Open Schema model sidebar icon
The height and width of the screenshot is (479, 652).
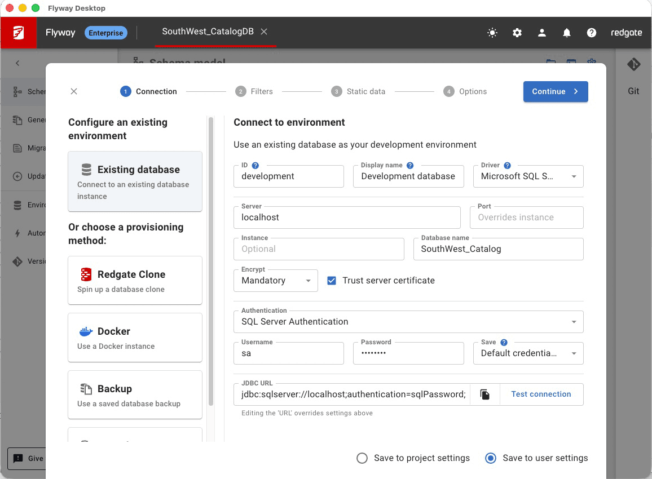pyautogui.click(x=17, y=91)
